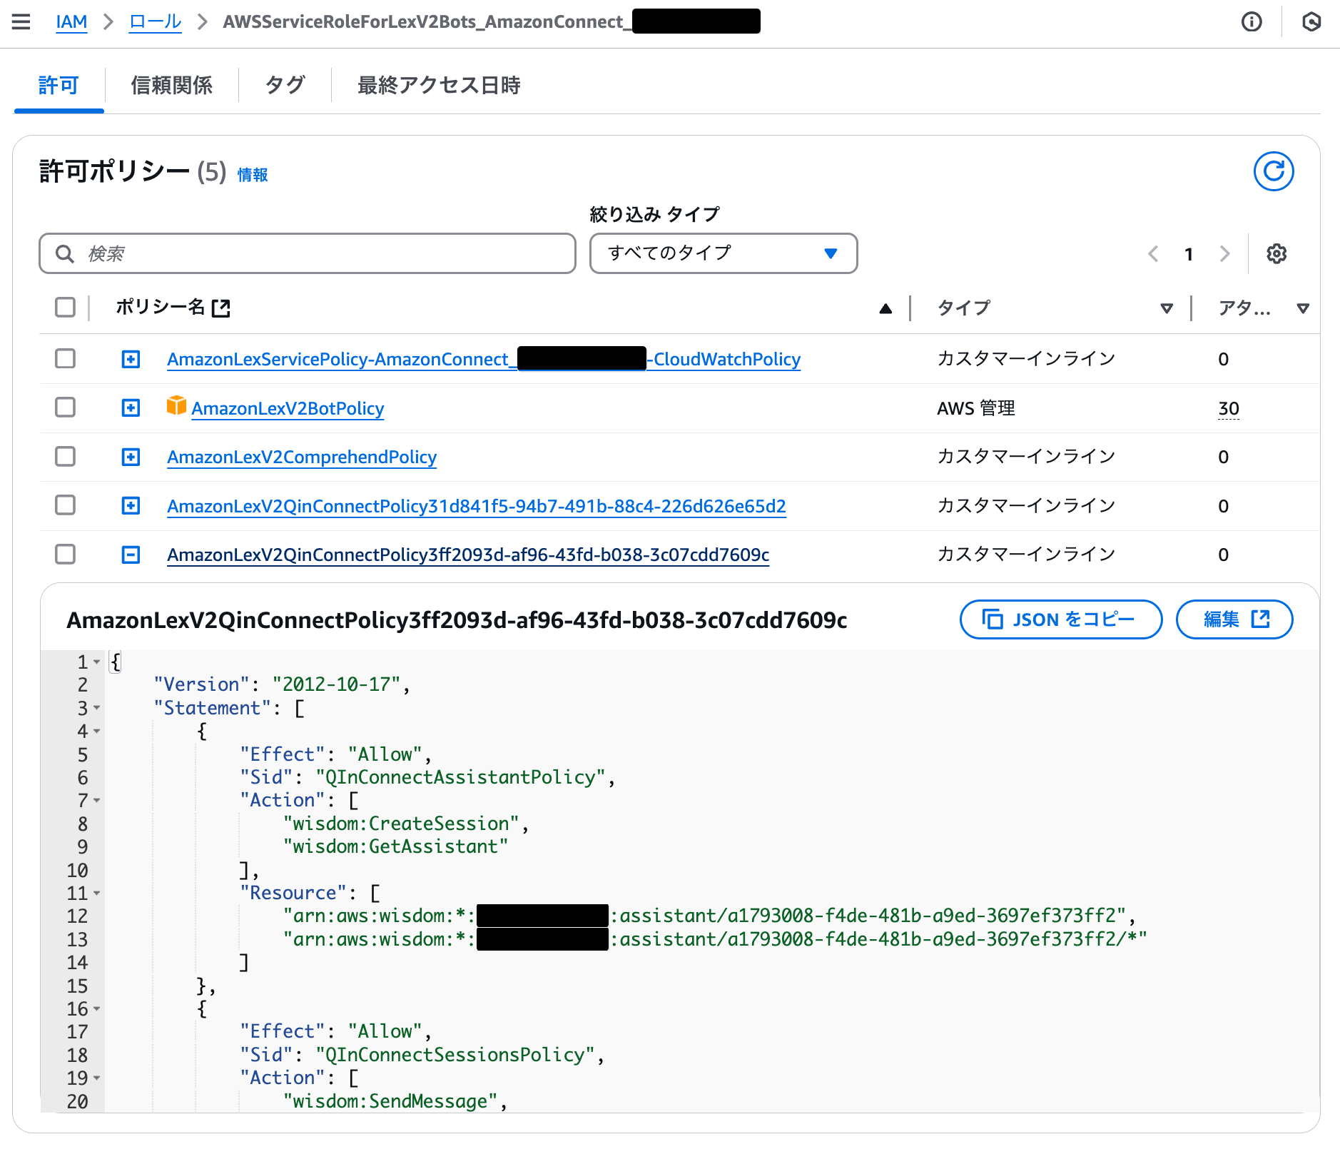Expand the QinConnectPolicy31d841f5 row details
Image resolution: width=1340 pixels, height=1169 pixels.
(131, 505)
